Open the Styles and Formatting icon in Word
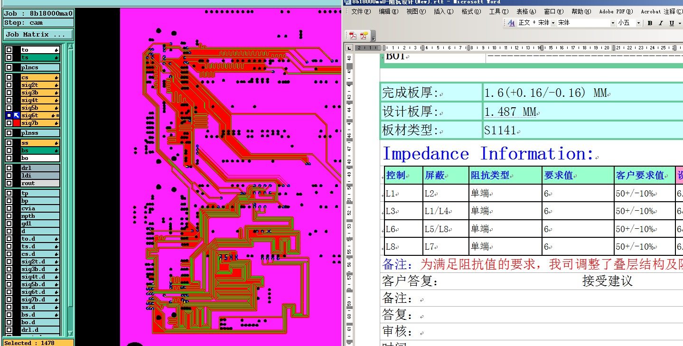683x346 pixels. (x=511, y=23)
